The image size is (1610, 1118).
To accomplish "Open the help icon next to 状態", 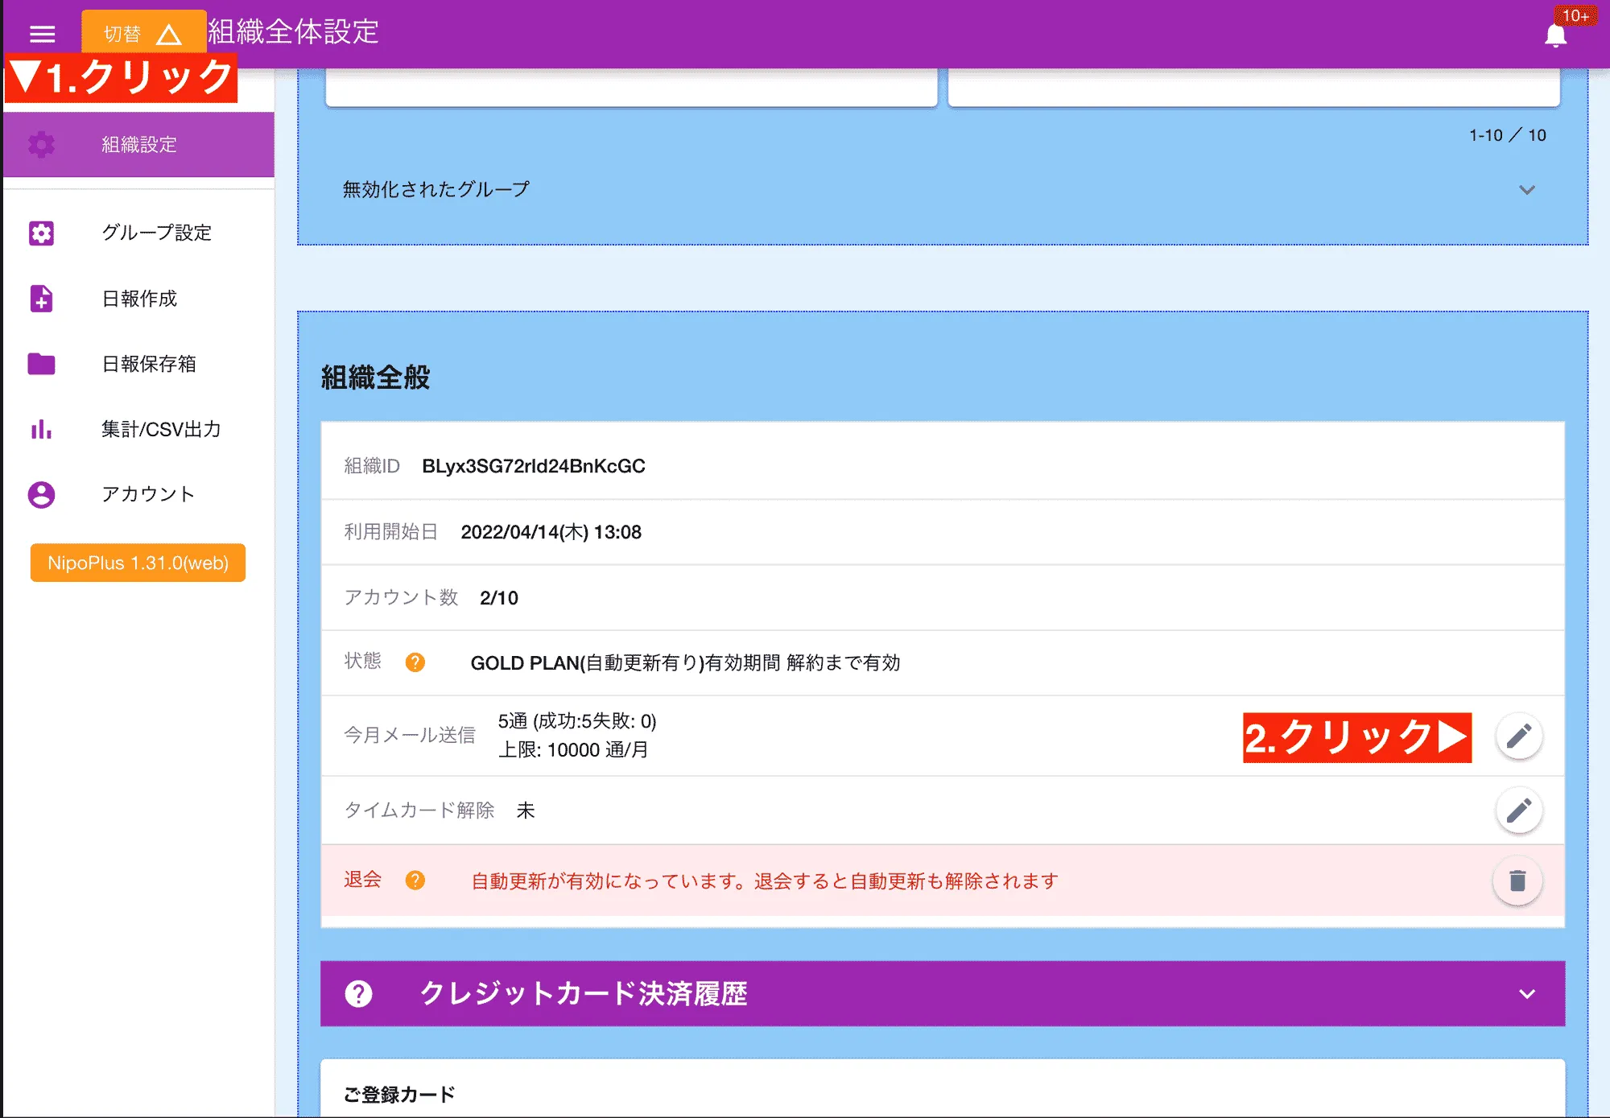I will click(x=415, y=662).
